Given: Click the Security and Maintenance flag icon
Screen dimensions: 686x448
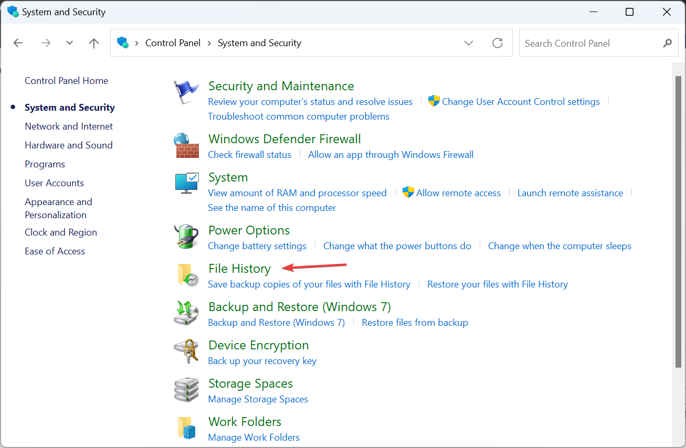Looking at the screenshot, I should tap(186, 93).
